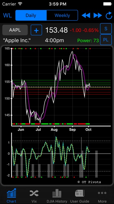Tap the fast-forward double-arrow icon
Screen dimensions: 114x204
[98, 16]
